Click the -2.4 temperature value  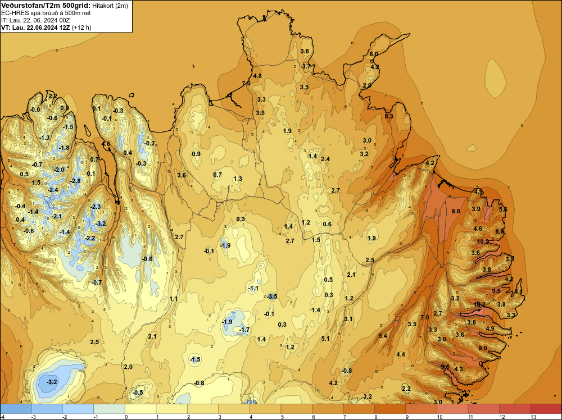click(53, 190)
